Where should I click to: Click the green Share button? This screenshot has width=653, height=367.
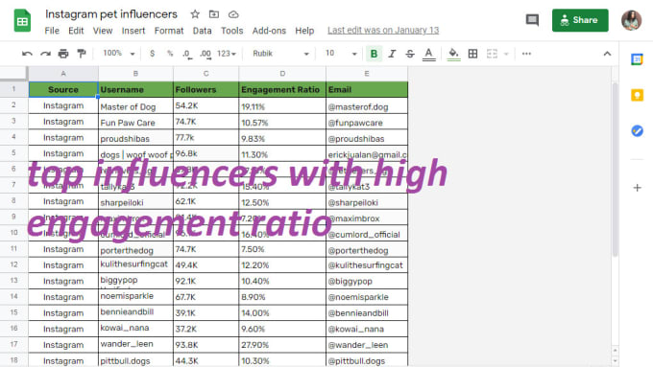point(580,20)
